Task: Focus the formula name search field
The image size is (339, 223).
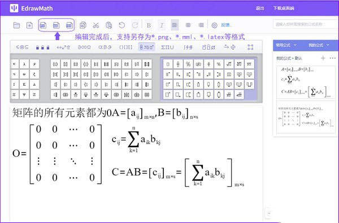Action: point(306,24)
